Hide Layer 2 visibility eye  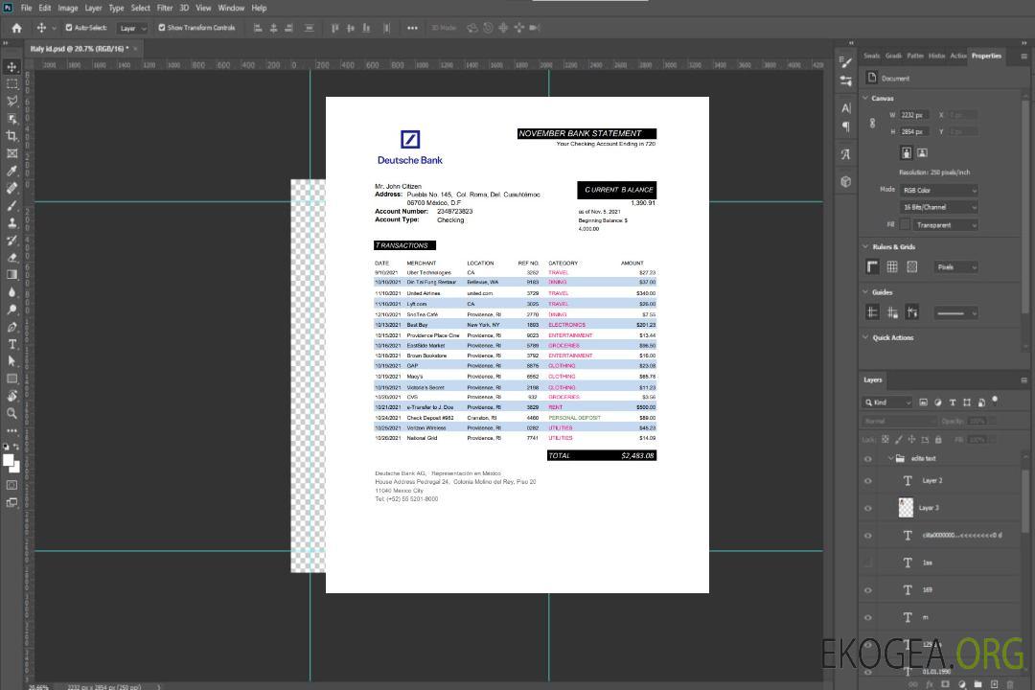pos(868,481)
